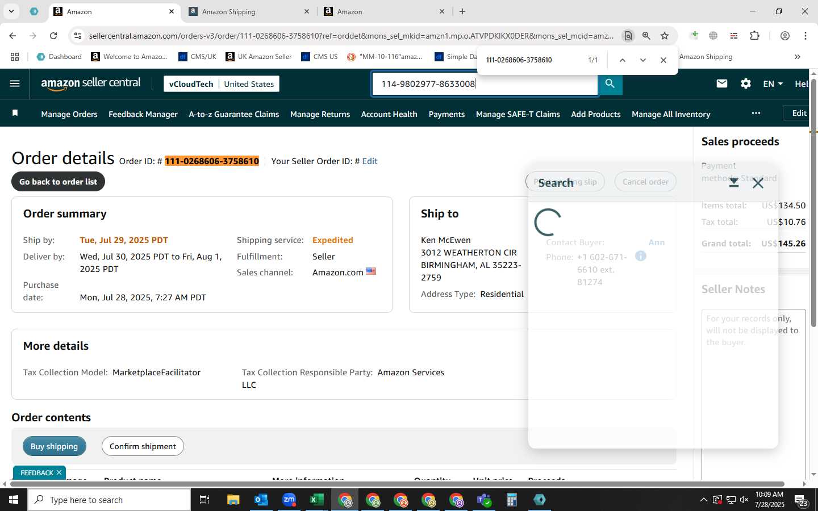Open the messages envelope icon
The height and width of the screenshot is (511, 818).
[722, 83]
